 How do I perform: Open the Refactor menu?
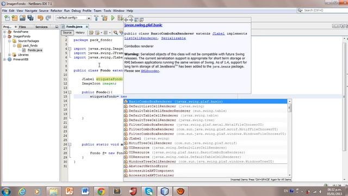point(57,11)
